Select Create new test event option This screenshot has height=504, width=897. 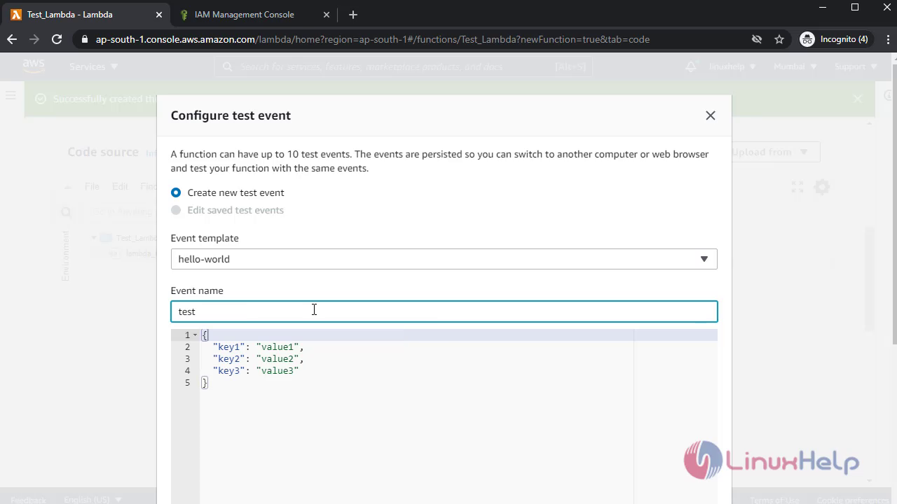(x=176, y=192)
